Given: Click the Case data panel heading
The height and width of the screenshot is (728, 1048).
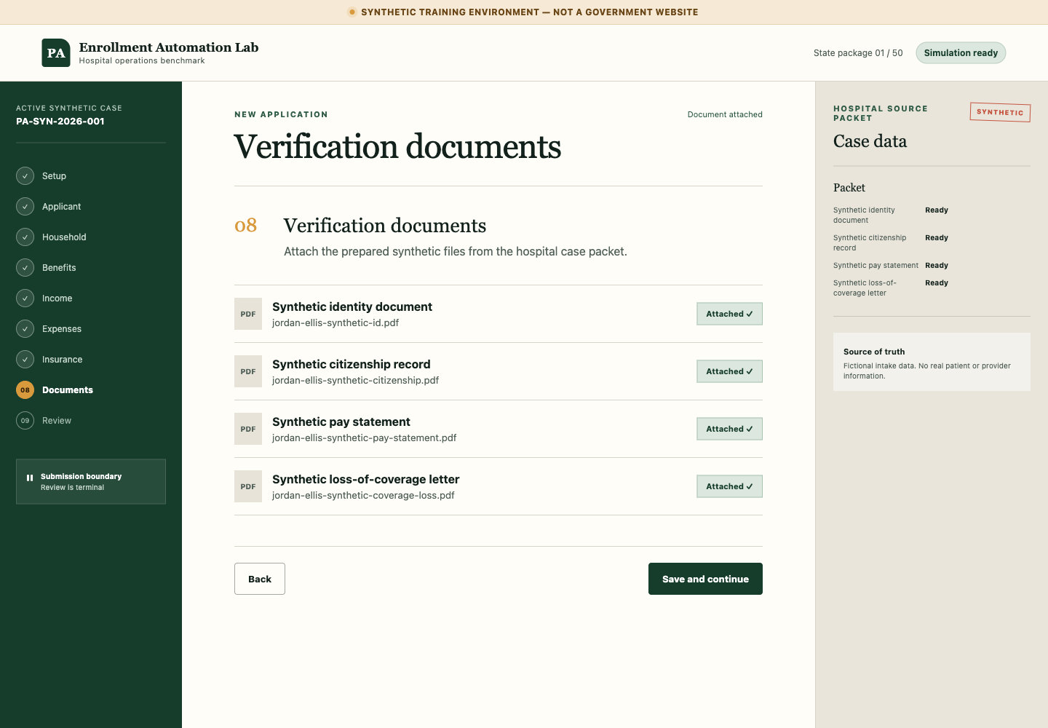Looking at the screenshot, I should point(870,141).
